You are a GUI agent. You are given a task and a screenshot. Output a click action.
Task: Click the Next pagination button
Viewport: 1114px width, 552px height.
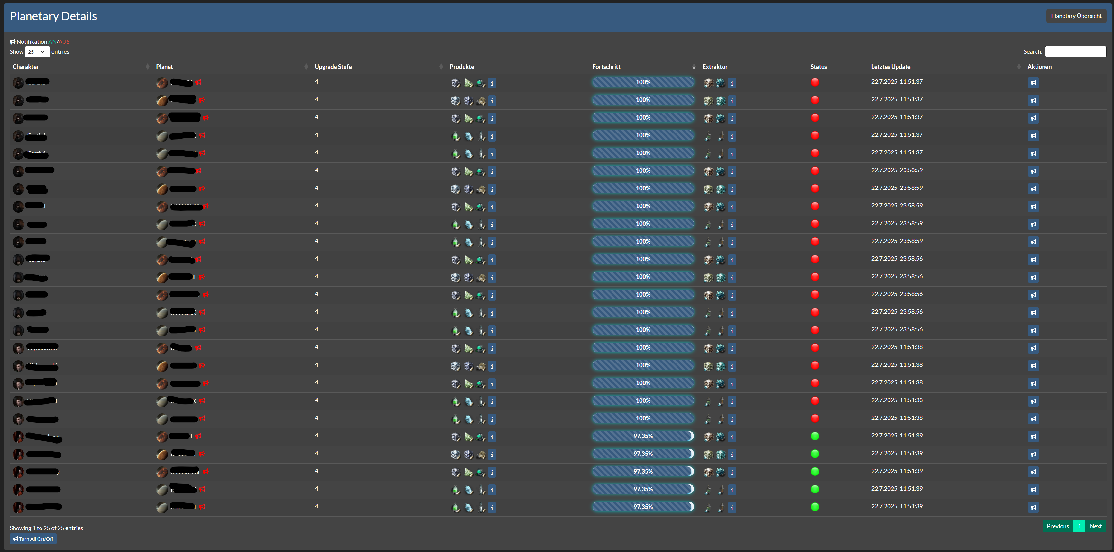point(1095,526)
